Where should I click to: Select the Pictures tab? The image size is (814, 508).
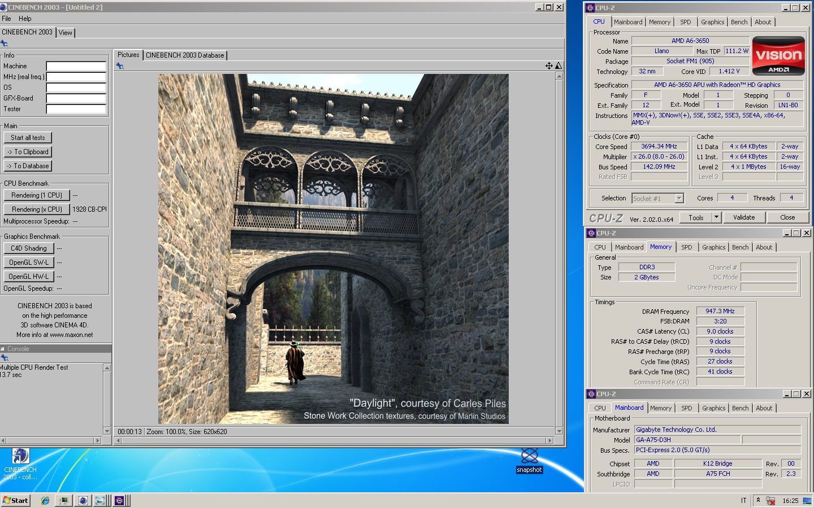pos(128,55)
